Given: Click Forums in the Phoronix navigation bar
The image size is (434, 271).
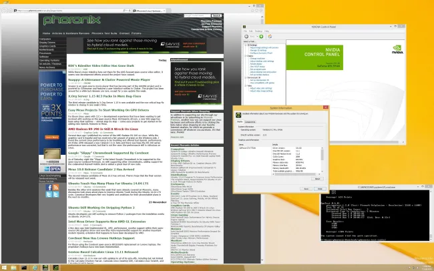Looking at the screenshot, I should [136, 33].
